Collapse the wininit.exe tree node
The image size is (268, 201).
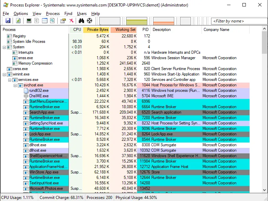(x=4, y=74)
